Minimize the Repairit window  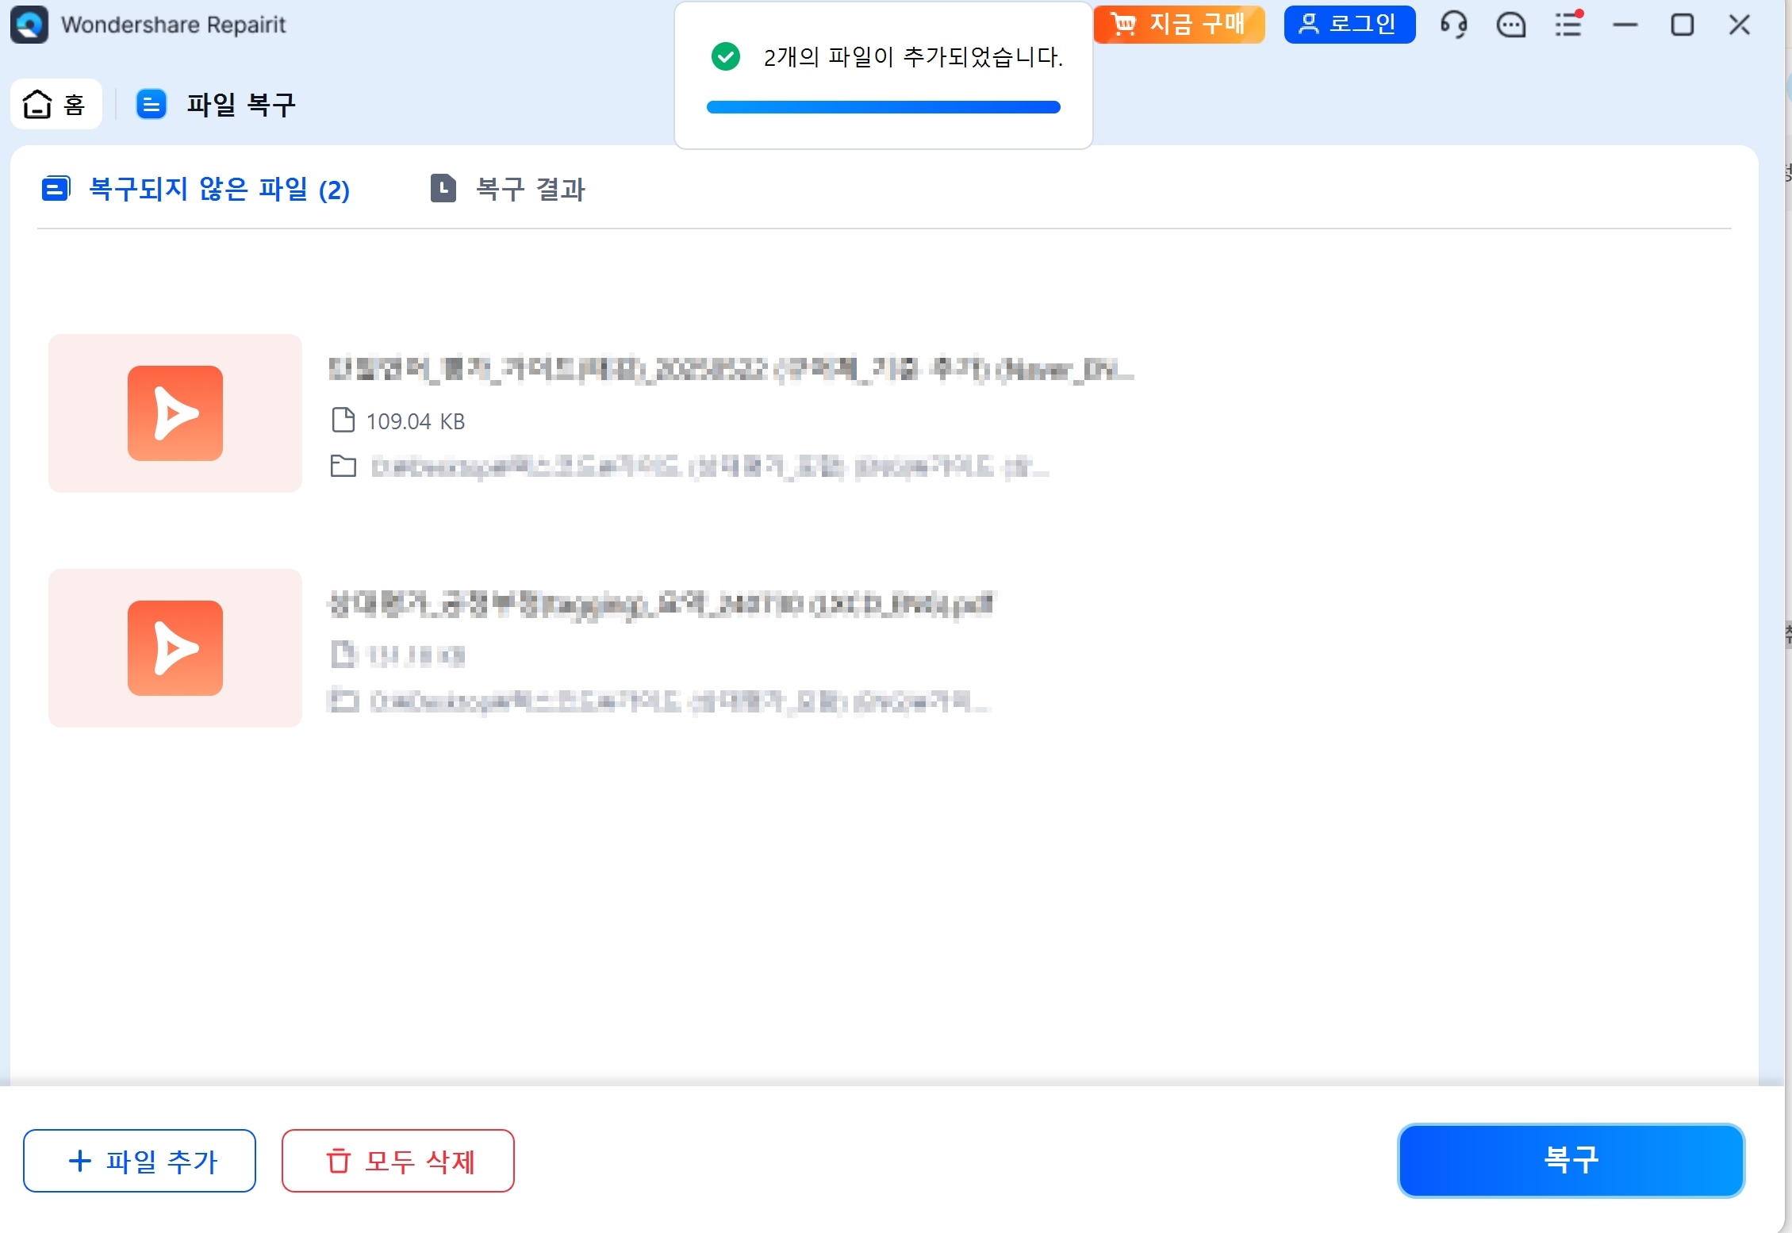tap(1625, 25)
